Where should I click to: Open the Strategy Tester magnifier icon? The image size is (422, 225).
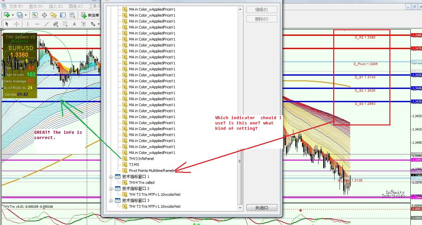click(72, 15)
